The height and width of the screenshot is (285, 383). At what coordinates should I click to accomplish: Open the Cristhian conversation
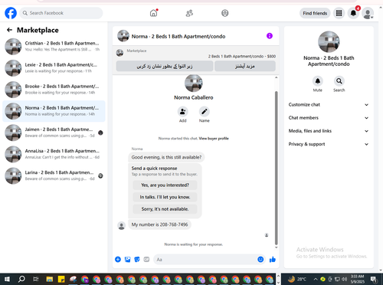click(54, 47)
